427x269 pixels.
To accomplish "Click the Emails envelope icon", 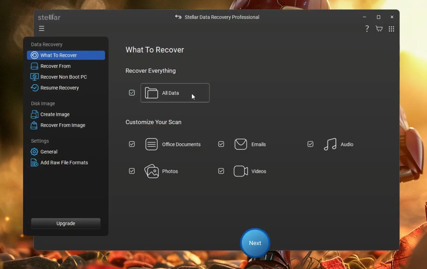I will tap(241, 145).
